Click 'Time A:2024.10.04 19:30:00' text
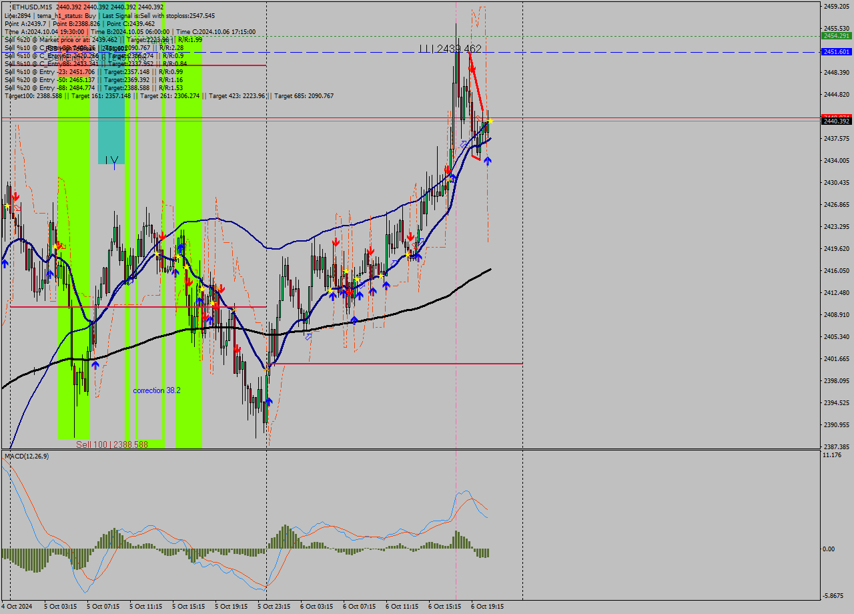 (x=44, y=31)
